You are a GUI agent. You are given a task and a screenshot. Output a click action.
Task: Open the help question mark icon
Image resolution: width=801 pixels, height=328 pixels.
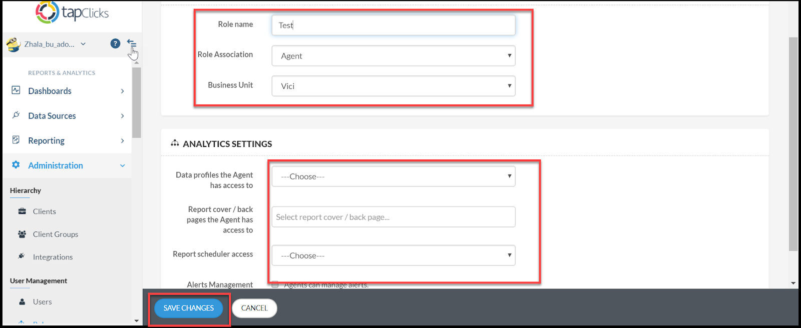point(115,43)
